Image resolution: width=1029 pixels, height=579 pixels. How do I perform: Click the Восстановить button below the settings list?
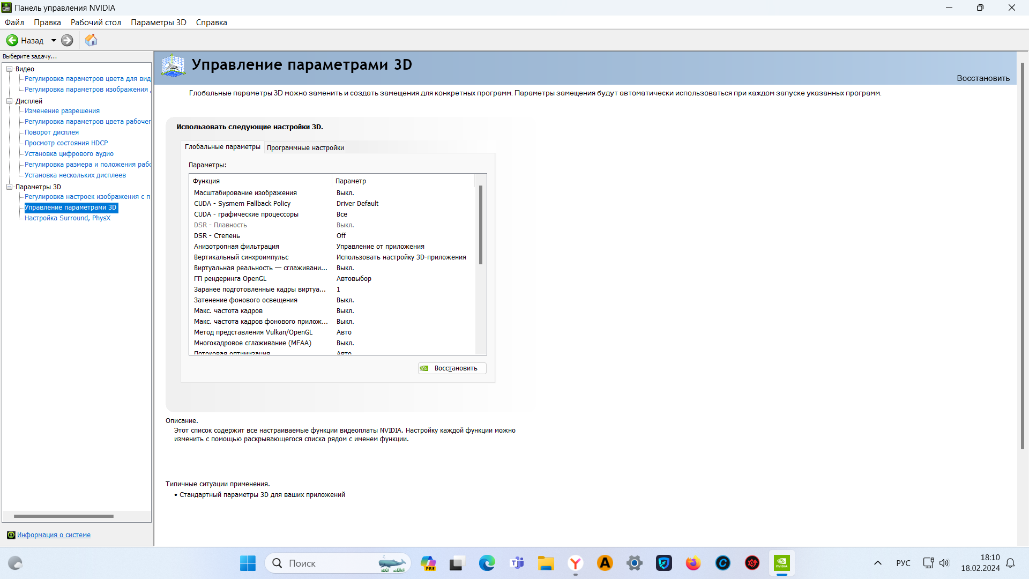[x=452, y=368]
